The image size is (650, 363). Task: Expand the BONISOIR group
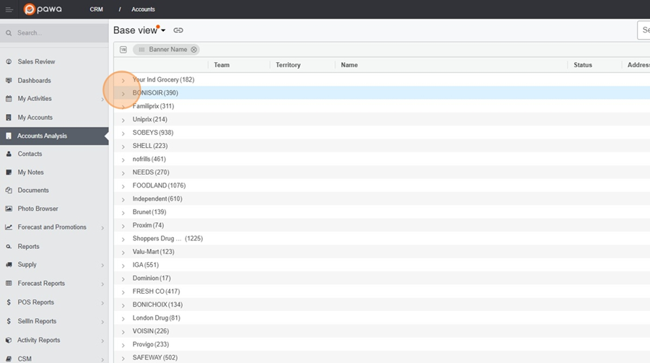123,94
